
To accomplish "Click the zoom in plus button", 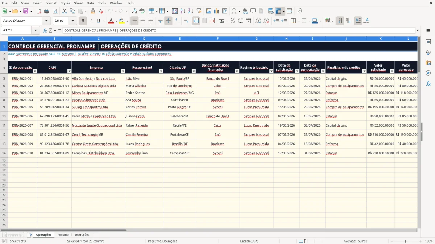I will [x=420, y=241].
